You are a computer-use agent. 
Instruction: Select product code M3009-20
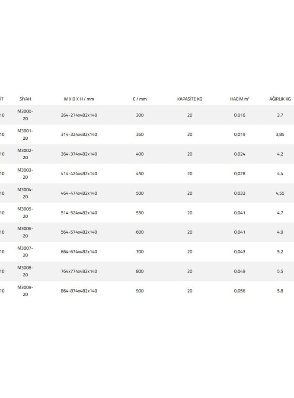tap(25, 291)
